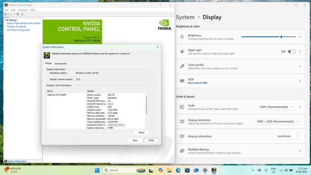Click the Forward arrow in NVIDIA toolbar
Viewport: 311px width, 175px height.
coord(17,14)
